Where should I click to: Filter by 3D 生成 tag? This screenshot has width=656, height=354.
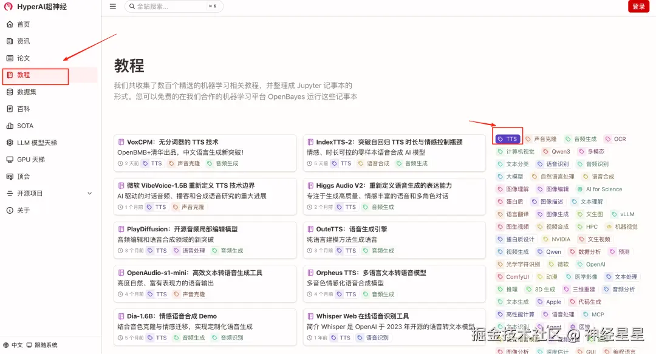tap(541, 290)
